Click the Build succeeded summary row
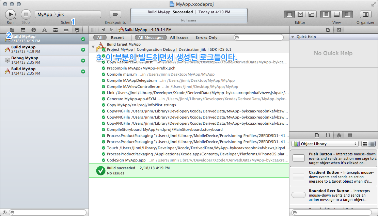Image resolution: width=378 pixels, height=216 pixels. pyautogui.click(x=189, y=171)
